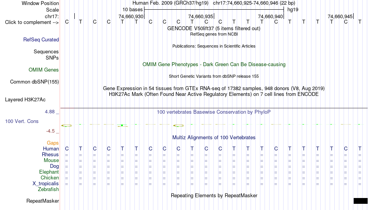
Task: Click the first olive oval PhyloP conservation glyph
Action: point(67,126)
